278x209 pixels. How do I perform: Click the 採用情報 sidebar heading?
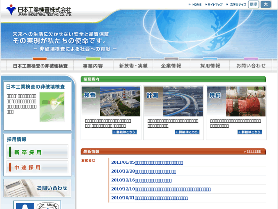[x=16, y=140]
